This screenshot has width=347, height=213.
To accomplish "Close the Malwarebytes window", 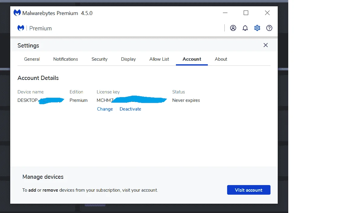I will coord(267,13).
